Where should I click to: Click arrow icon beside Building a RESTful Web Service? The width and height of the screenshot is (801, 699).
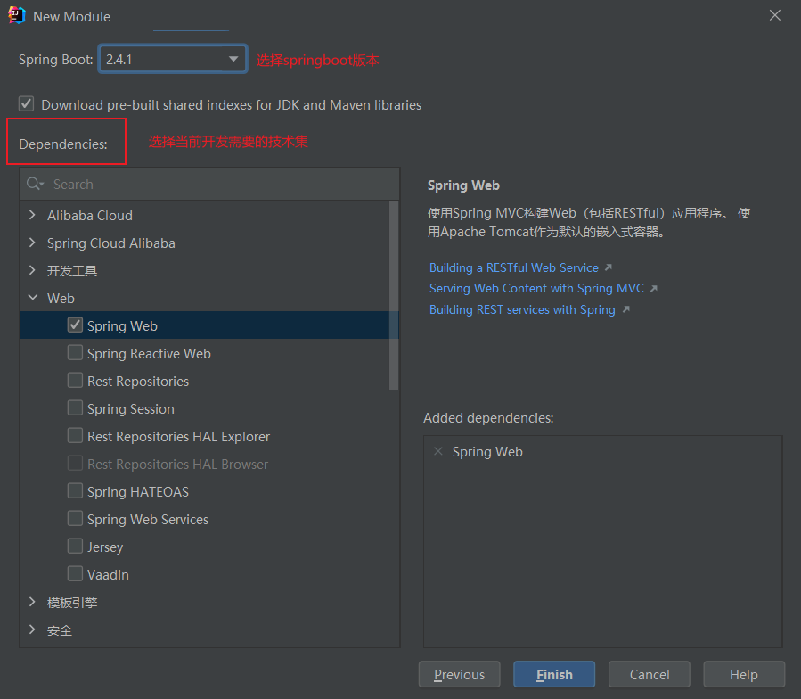pos(608,267)
